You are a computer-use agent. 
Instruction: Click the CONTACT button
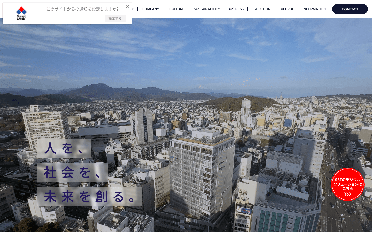(x=350, y=9)
